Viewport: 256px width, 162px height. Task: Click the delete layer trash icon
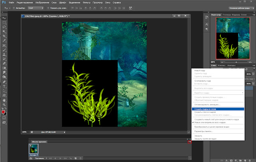pyautogui.click(x=250, y=160)
